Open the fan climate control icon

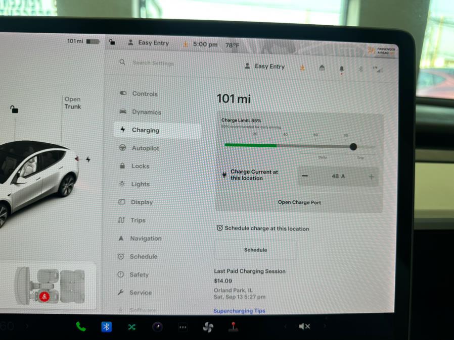208,327
